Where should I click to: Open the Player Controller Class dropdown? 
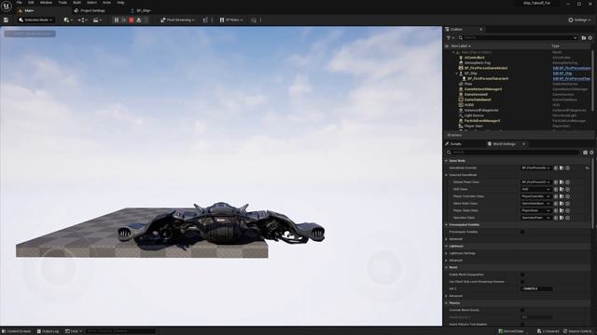[535, 196]
